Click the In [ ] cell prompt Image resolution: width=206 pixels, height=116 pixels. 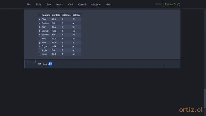click(x=31, y=62)
